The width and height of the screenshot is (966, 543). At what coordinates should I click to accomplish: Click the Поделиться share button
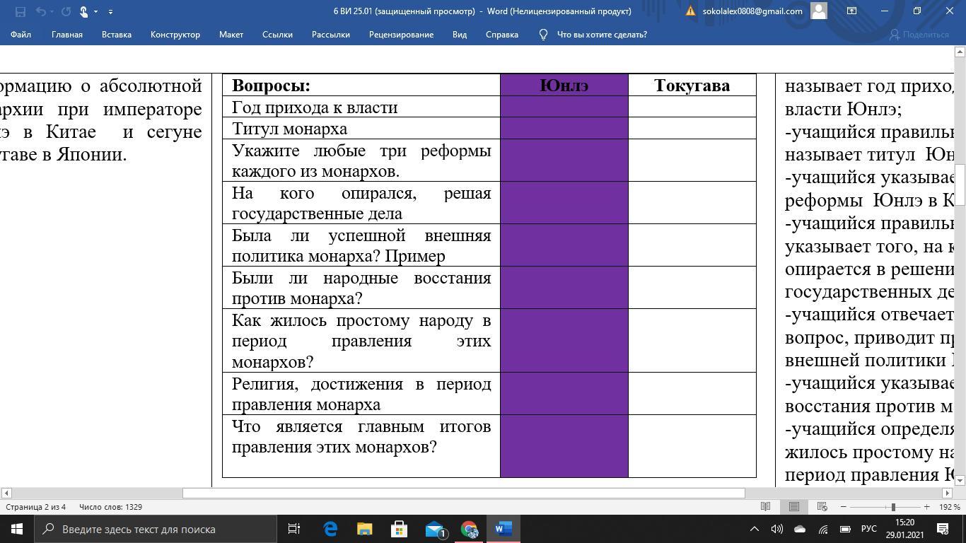tap(919, 35)
